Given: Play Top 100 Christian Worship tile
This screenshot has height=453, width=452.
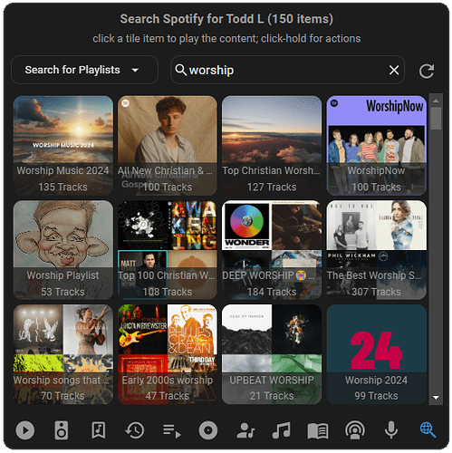Looking at the screenshot, I should [168, 250].
